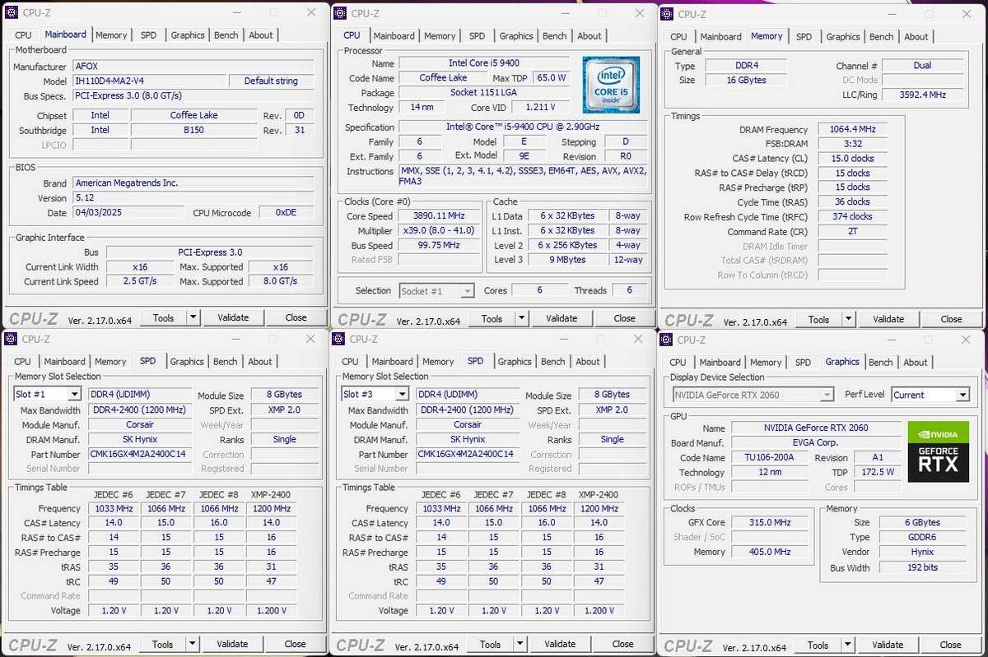Click bottom Close button in Slot #1 window

tap(295, 644)
